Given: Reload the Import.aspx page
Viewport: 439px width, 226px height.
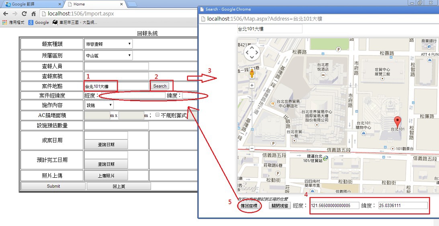Looking at the screenshot, I should coord(25,14).
